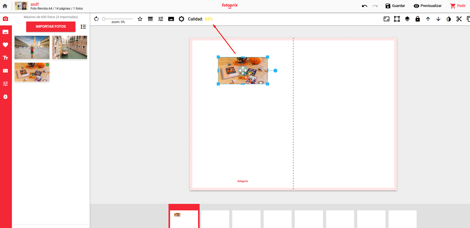Viewport: 470px width, 228px height.
Task: Open the text tool panel in sidebar
Action: (5, 58)
